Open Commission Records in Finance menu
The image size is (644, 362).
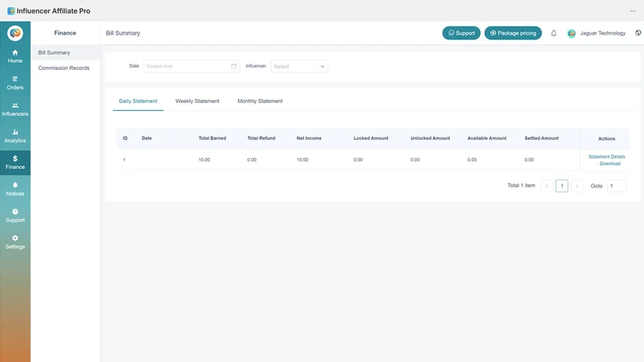[x=65, y=68]
